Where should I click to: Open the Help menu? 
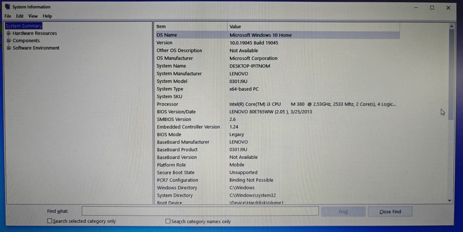47,16
